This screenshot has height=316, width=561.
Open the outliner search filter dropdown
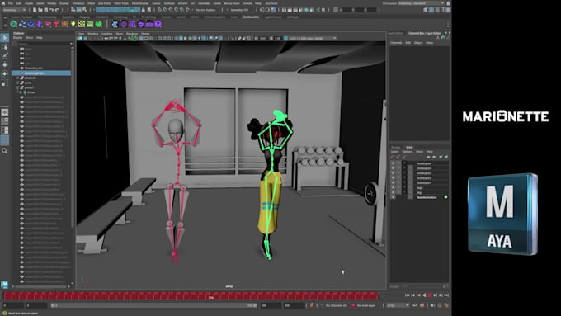tap(71, 44)
